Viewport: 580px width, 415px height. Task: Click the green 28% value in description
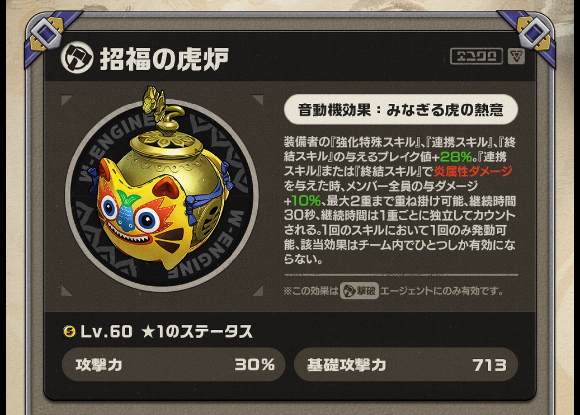(456, 156)
